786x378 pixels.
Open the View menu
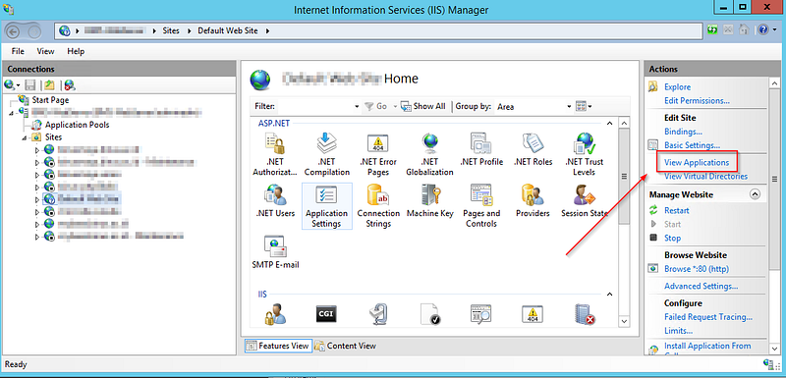pos(45,51)
